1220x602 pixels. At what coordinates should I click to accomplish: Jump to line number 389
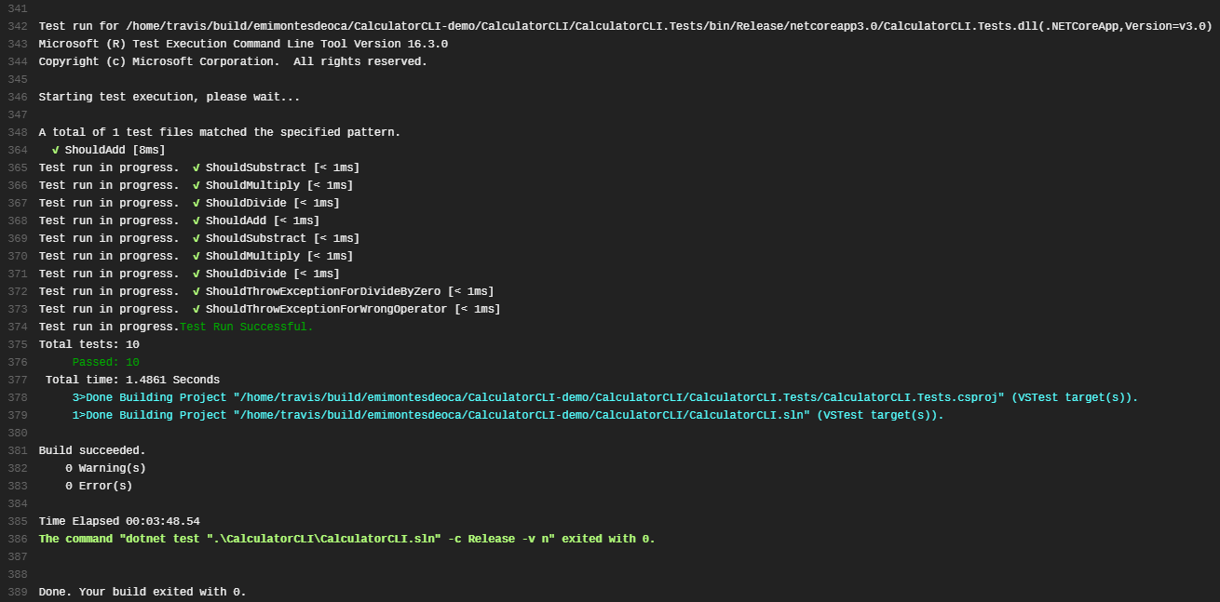point(17,592)
